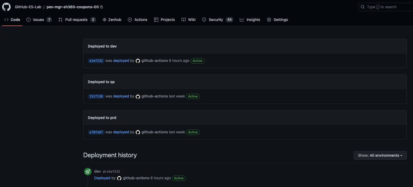Click github-actions avatar in qa card
The image size is (413, 187).
pyautogui.click(x=138, y=96)
